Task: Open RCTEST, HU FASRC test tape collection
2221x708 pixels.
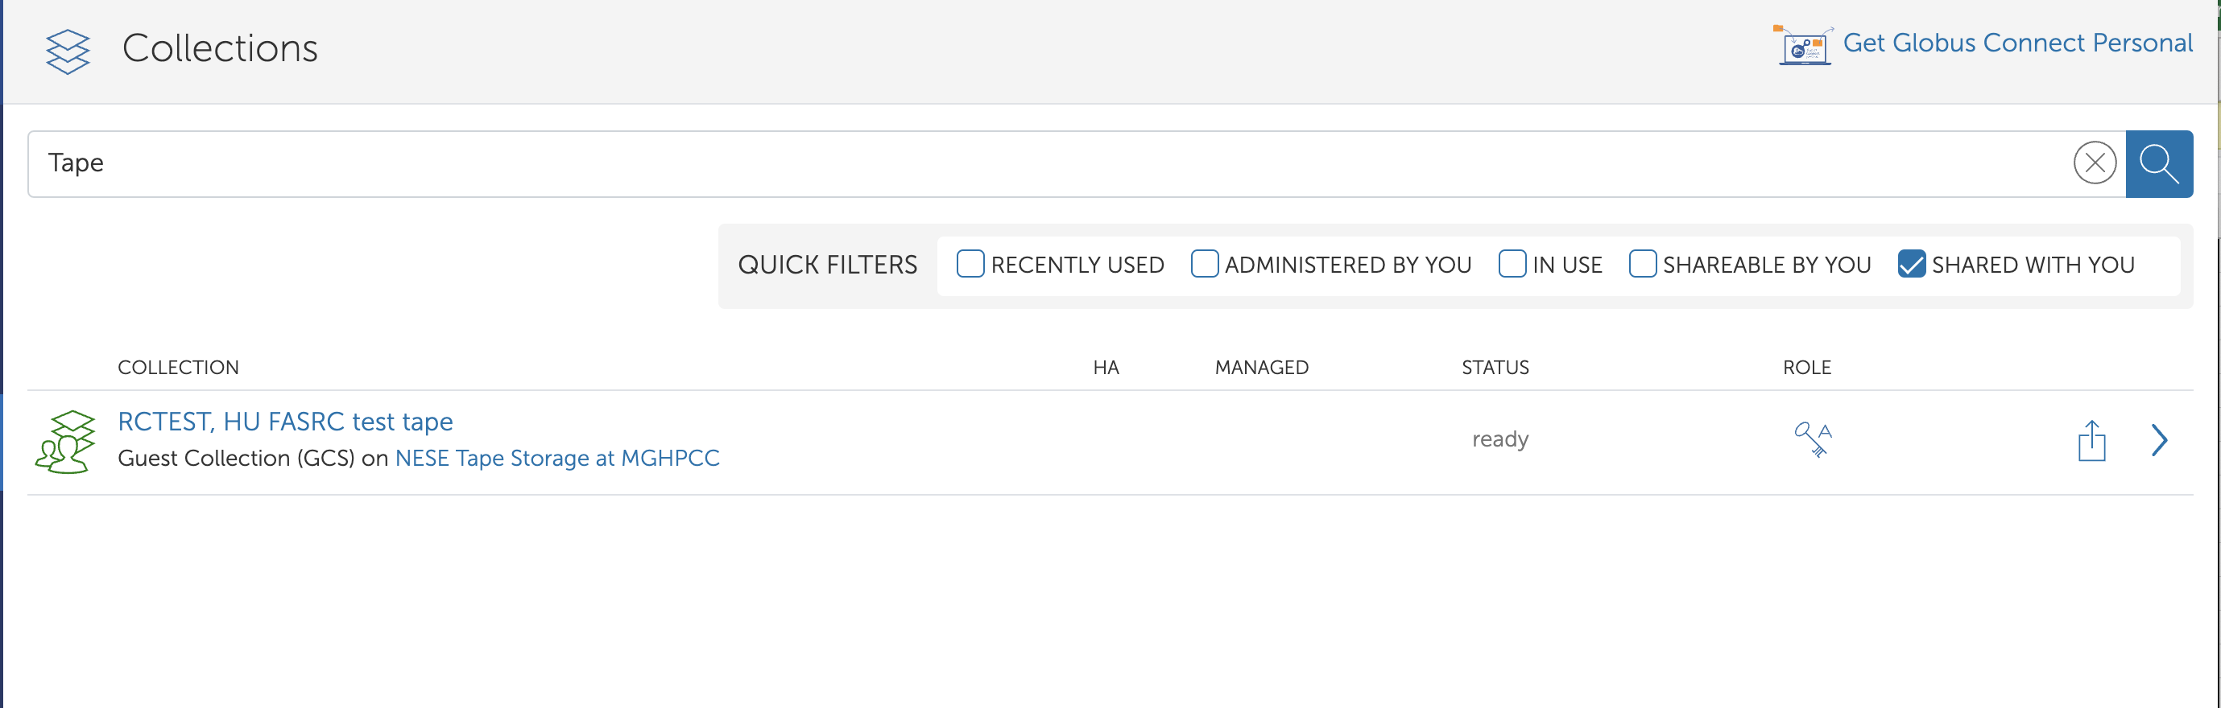Action: pos(284,422)
